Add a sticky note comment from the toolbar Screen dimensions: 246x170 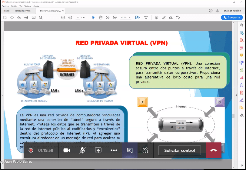(x=156, y=18)
